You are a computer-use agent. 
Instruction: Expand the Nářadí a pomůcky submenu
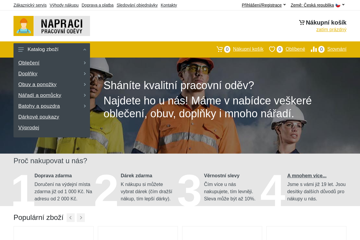(85, 95)
